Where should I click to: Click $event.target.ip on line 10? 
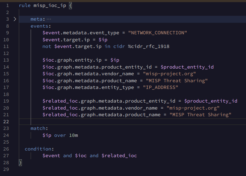66,40
